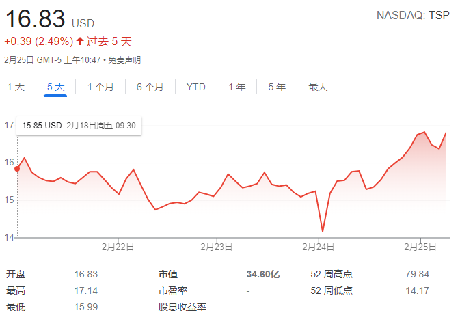Click the red up arrow icon
This screenshot has width=460, height=326.
pyautogui.click(x=80, y=41)
